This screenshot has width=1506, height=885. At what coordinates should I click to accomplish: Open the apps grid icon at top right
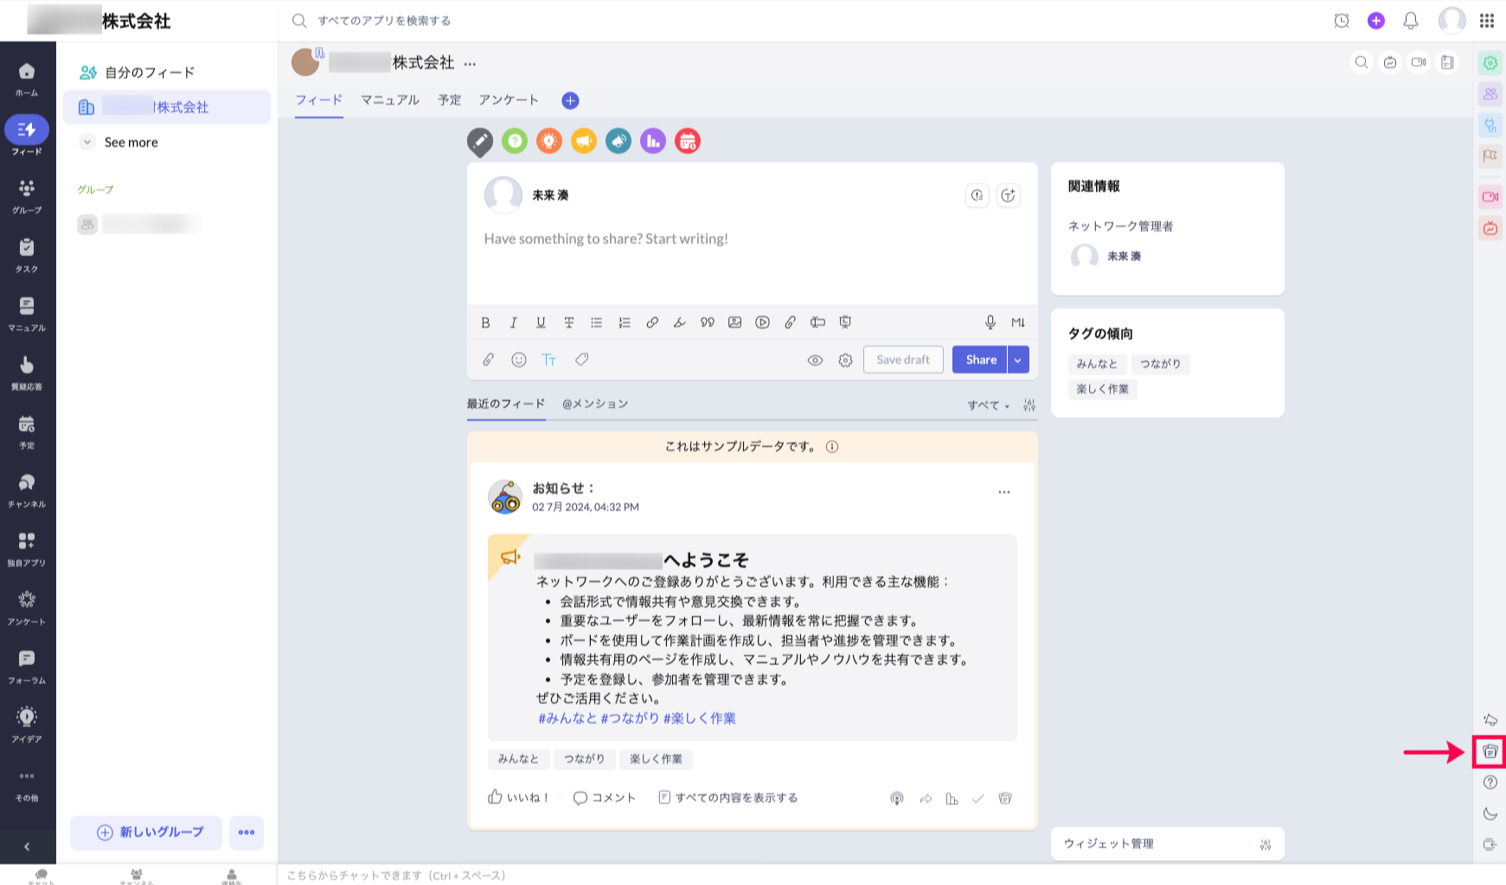tap(1487, 21)
